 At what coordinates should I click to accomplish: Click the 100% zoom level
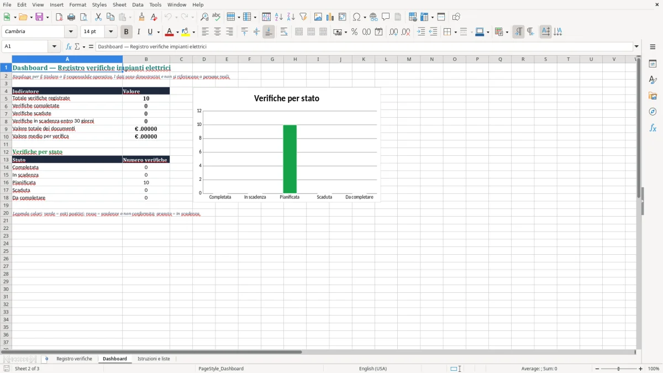pyautogui.click(x=654, y=369)
